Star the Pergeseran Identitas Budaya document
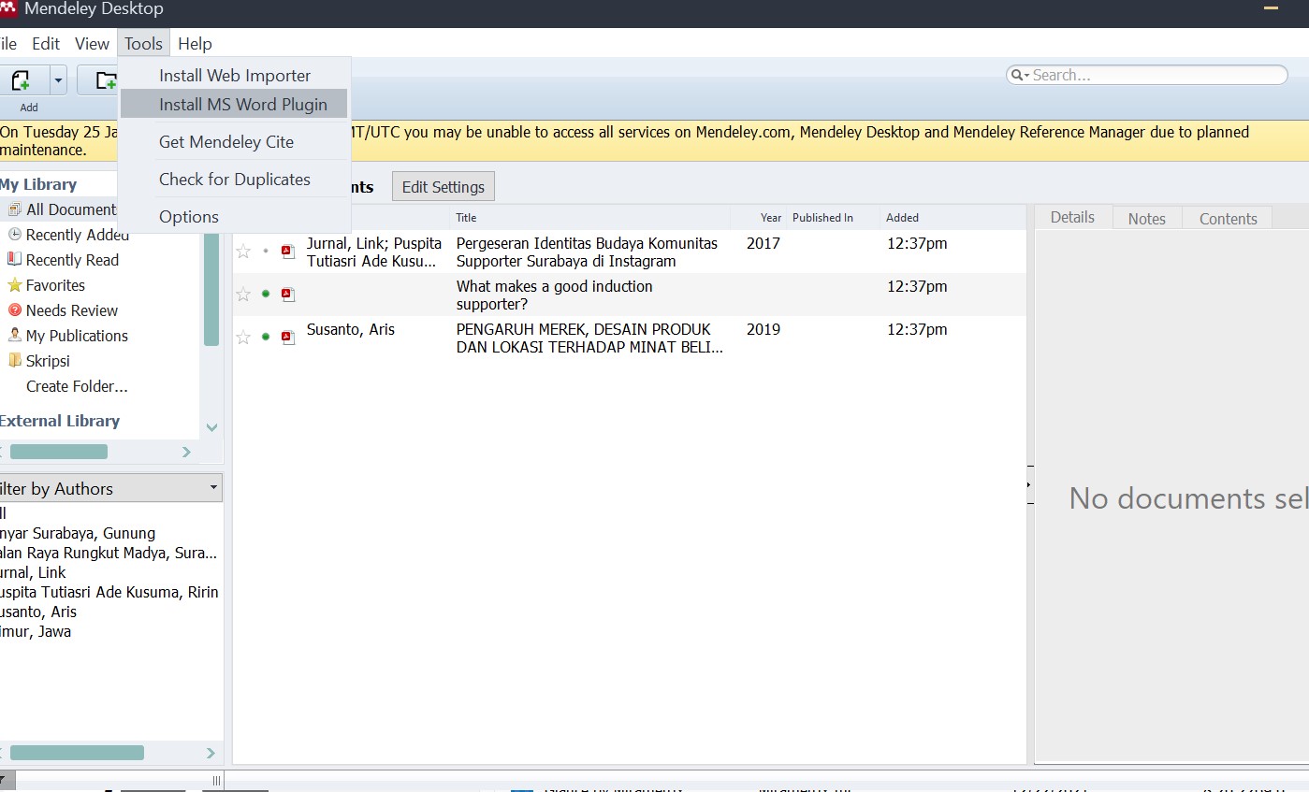The image size is (1309, 792). pyautogui.click(x=243, y=252)
